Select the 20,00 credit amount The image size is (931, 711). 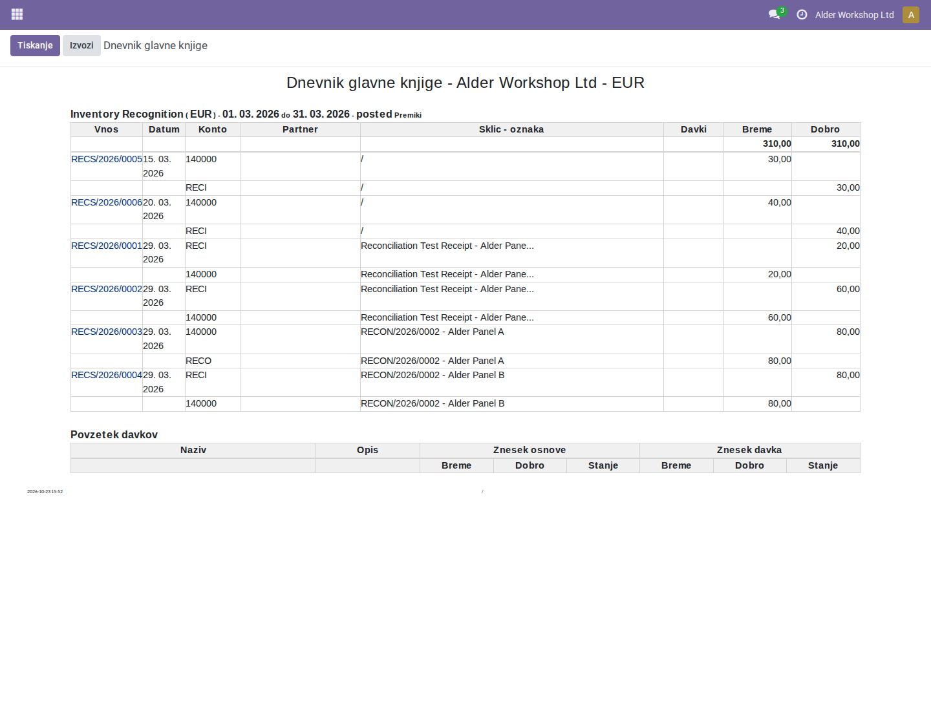point(848,246)
